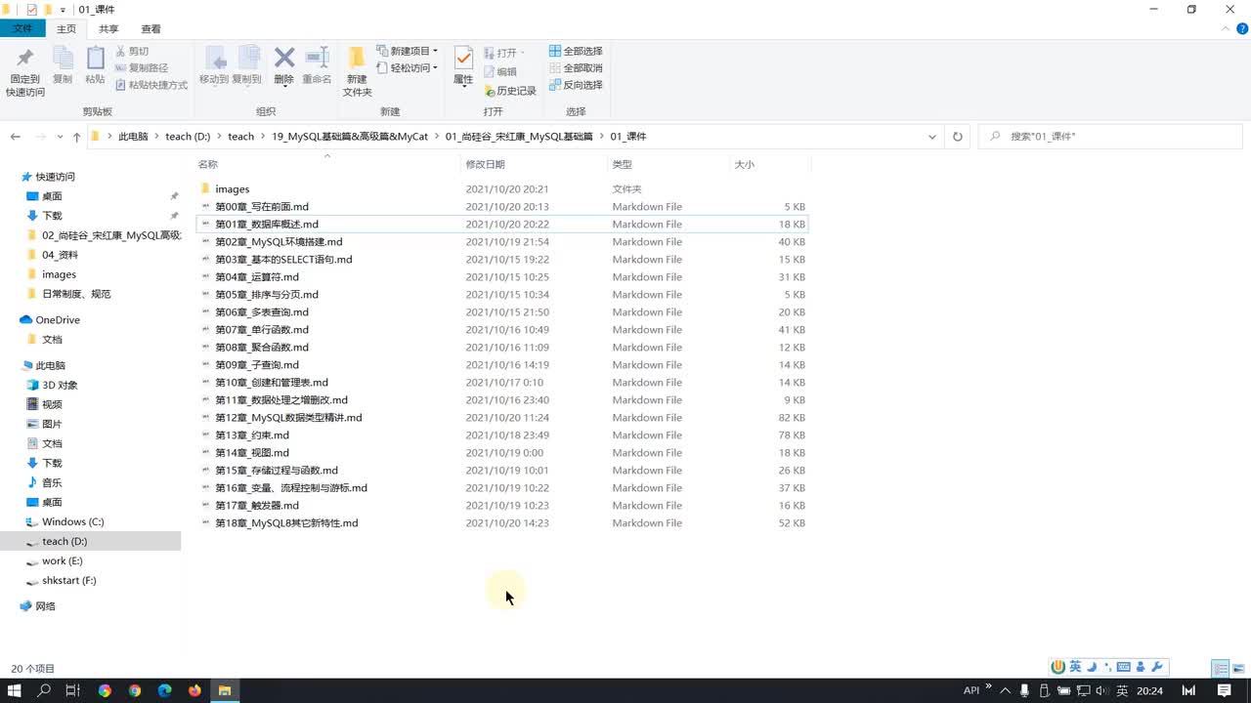This screenshot has height=703, width=1251.
Task: Switch to Details view layout icon
Action: click(1220, 669)
